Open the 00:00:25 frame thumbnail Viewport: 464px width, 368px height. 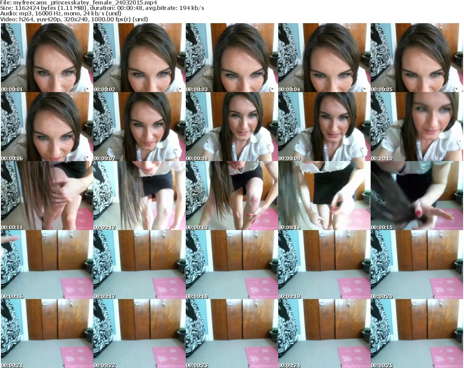pos(417,334)
